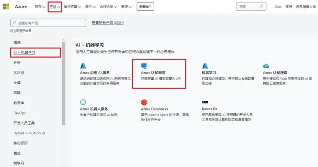Viewport: 318px width, 167px height.
Task: Click the 免费帐户 button
Action: point(145,7)
